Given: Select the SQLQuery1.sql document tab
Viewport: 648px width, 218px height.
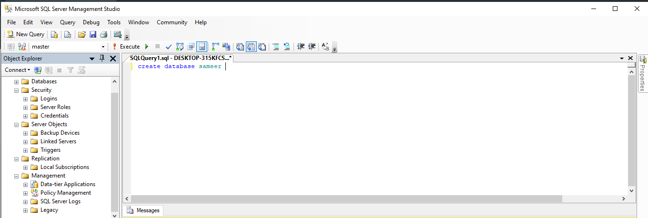Looking at the screenshot, I should (180, 58).
